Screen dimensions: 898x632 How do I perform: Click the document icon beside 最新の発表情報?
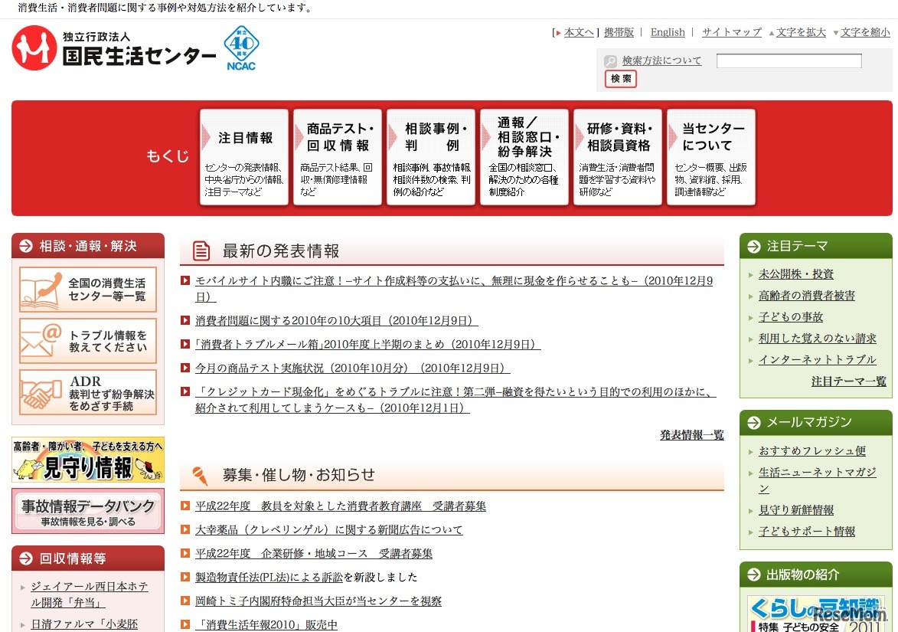click(201, 251)
